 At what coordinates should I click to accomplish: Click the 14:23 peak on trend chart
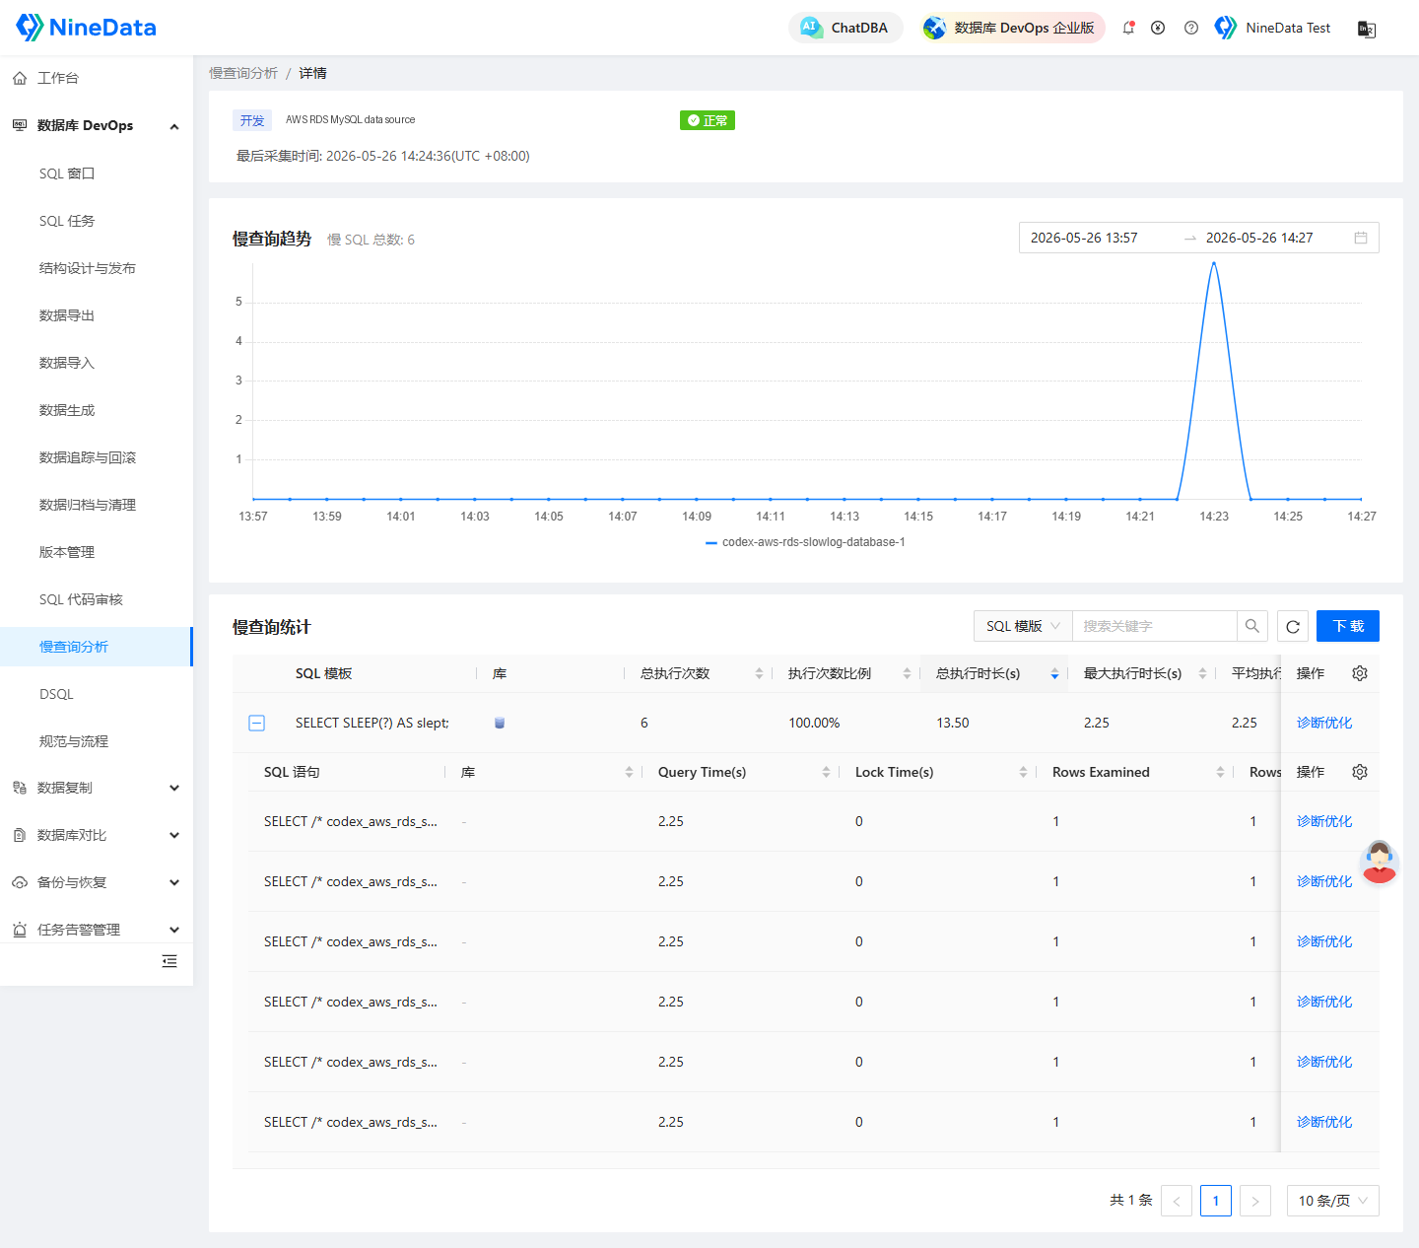click(1214, 263)
